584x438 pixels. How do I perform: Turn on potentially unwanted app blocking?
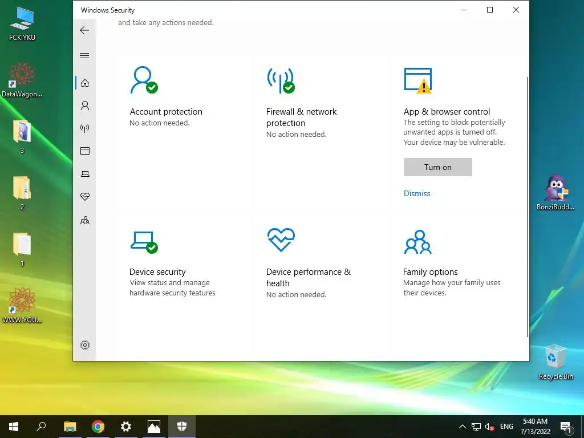click(x=437, y=167)
